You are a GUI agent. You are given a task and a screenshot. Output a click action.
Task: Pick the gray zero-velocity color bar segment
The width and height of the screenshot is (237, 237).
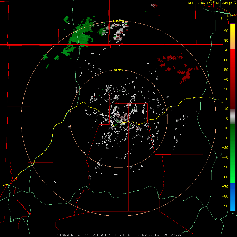click(233, 117)
